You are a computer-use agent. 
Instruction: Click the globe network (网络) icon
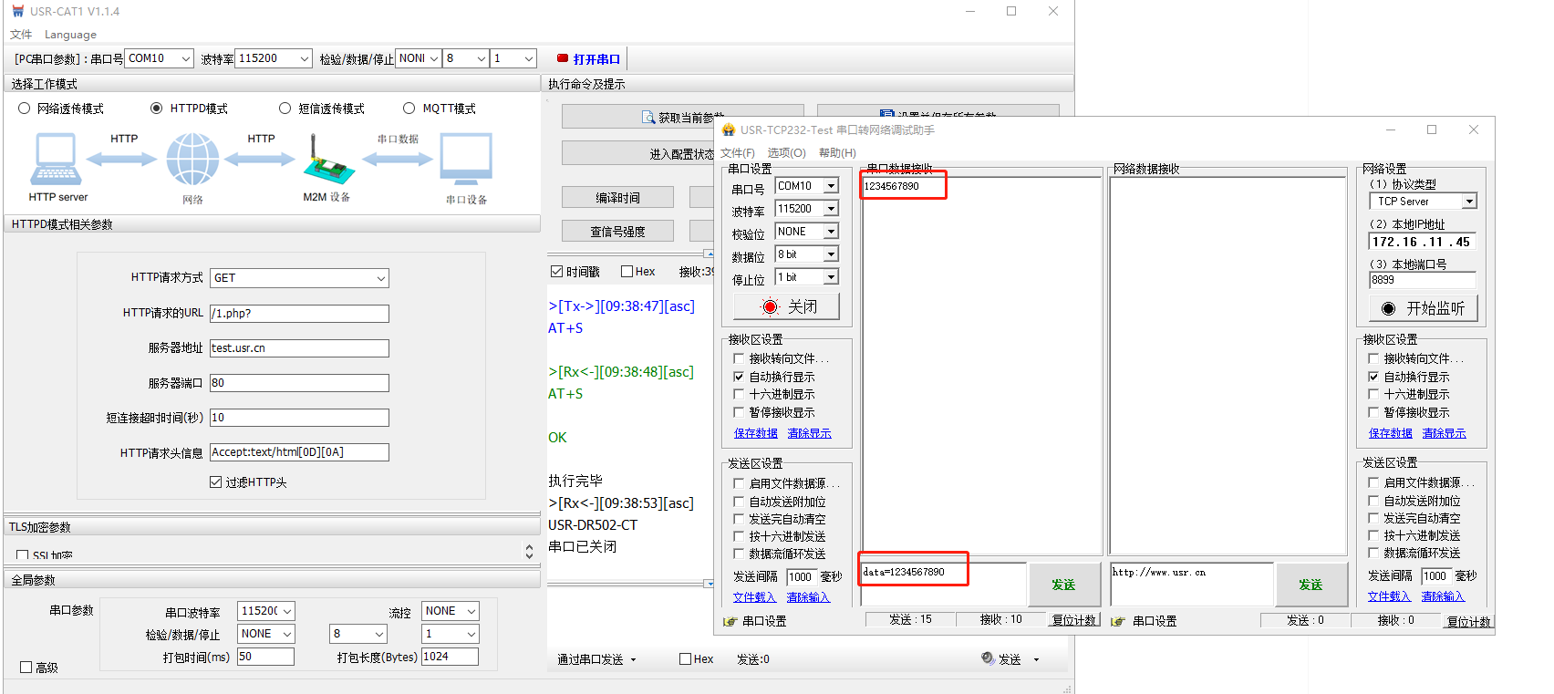pos(192,159)
